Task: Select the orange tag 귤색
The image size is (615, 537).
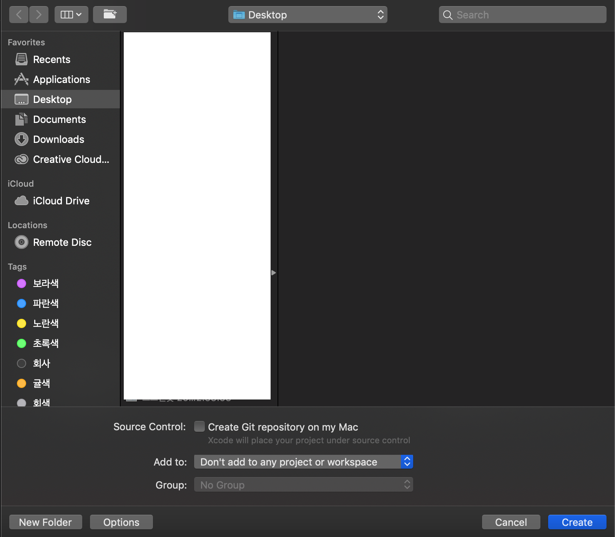Action: coord(61,383)
